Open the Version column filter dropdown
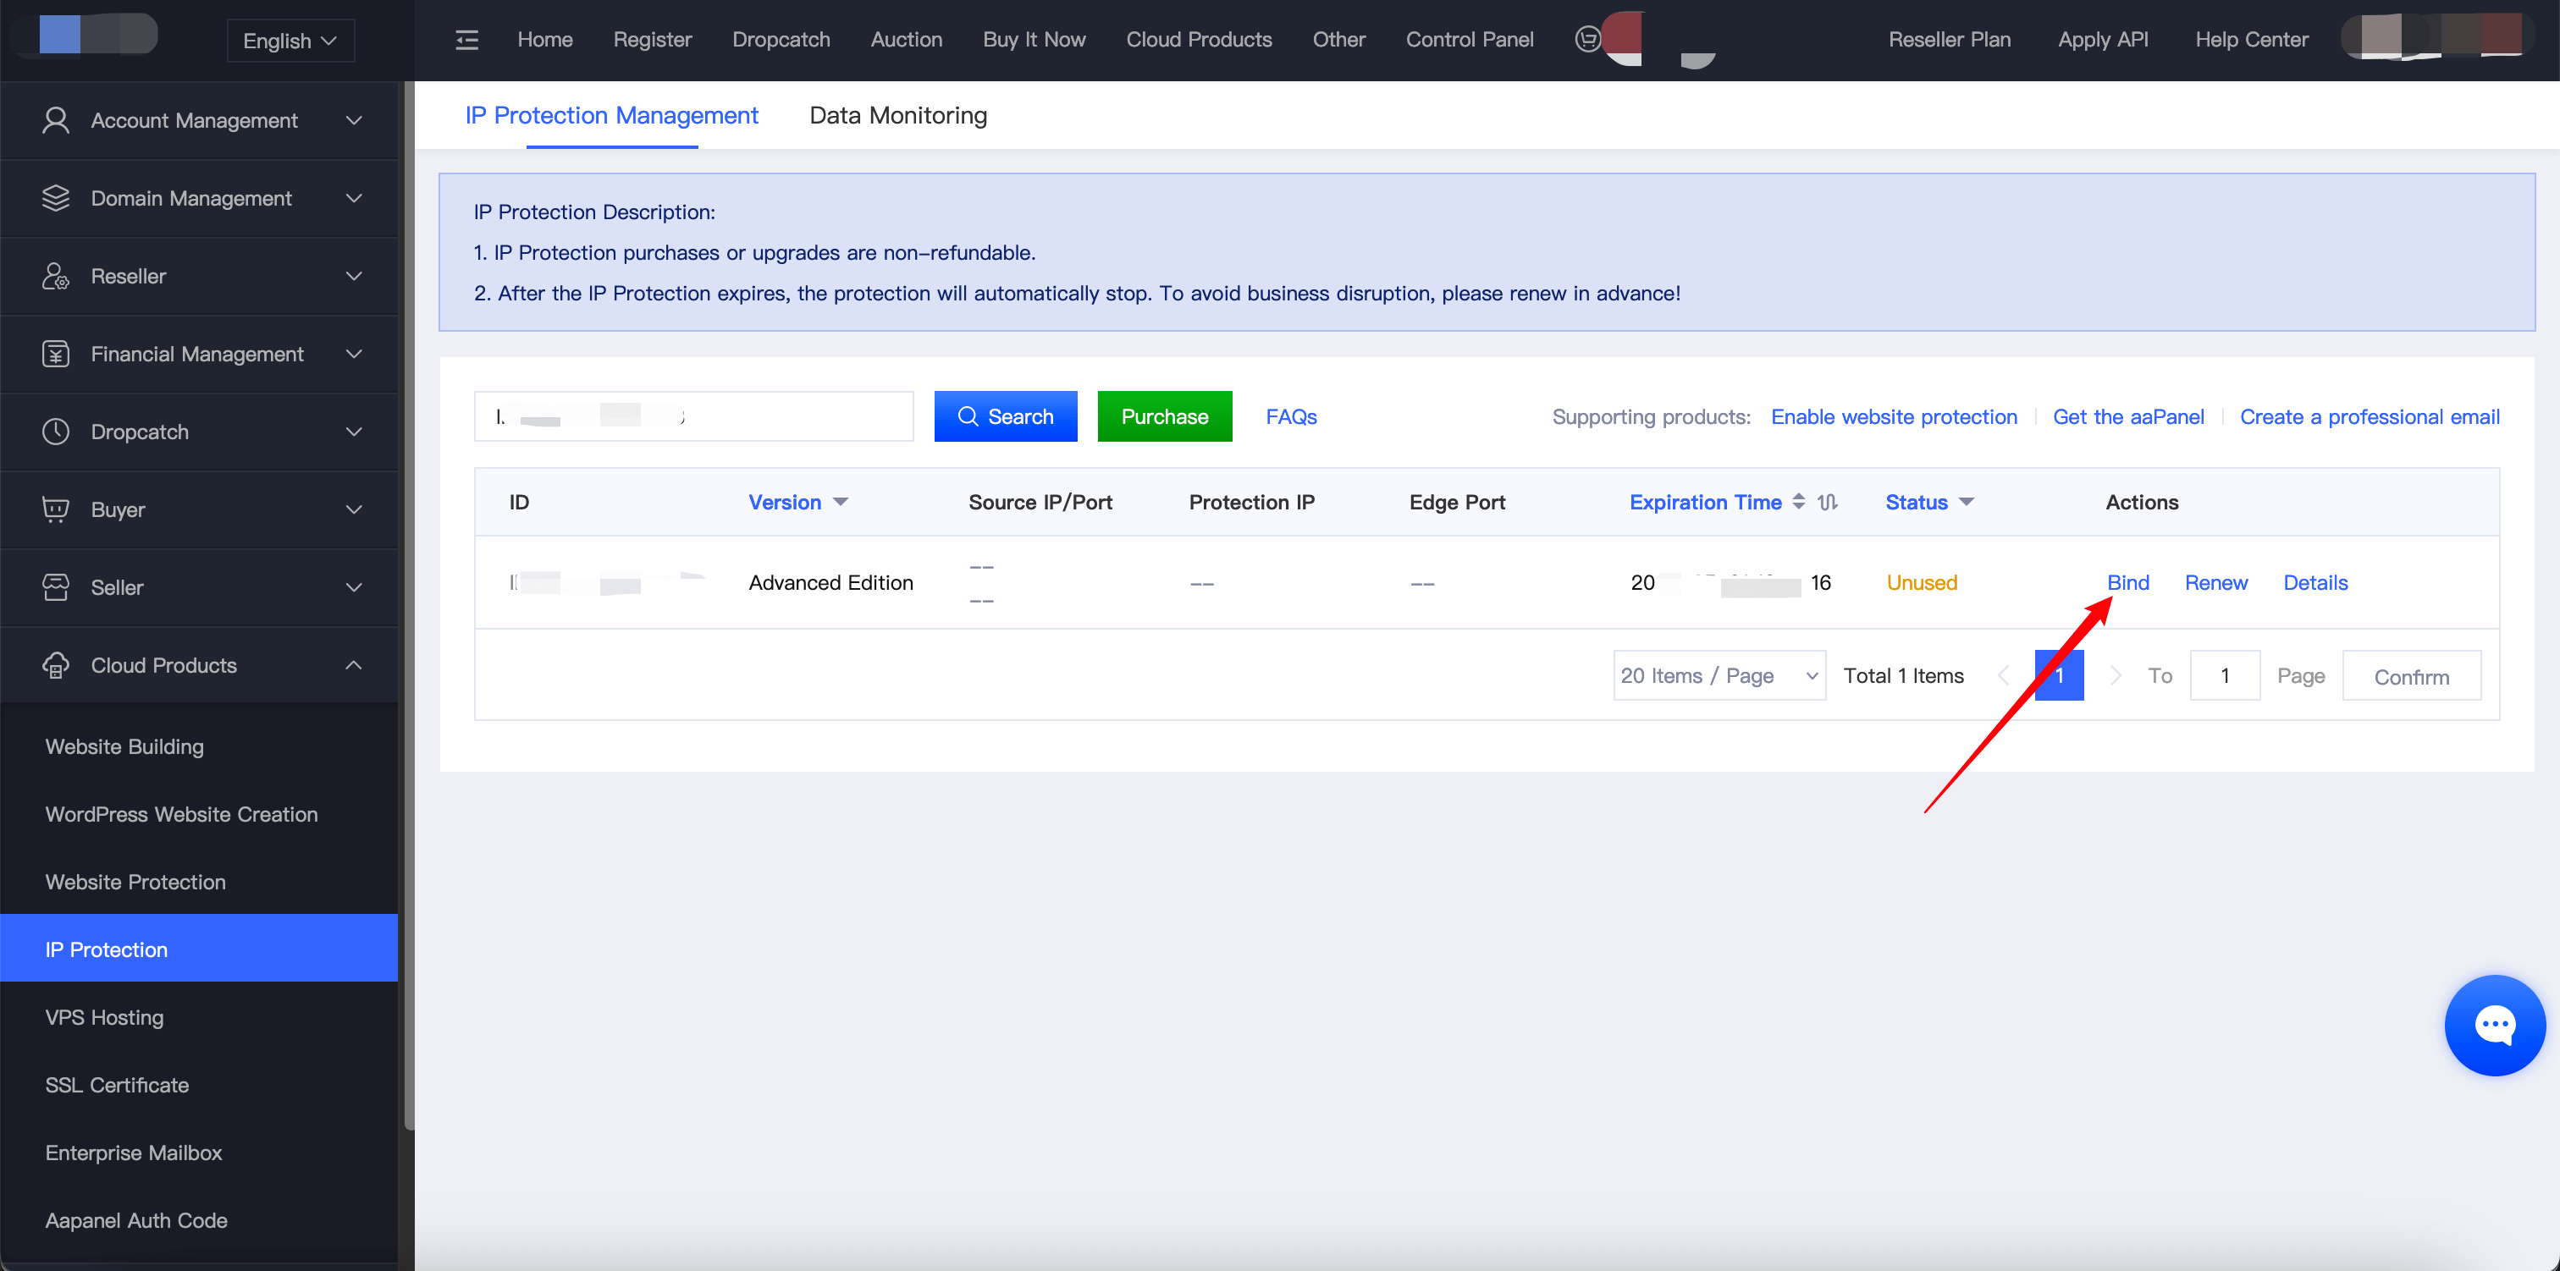The width and height of the screenshot is (2560, 1271). (841, 502)
